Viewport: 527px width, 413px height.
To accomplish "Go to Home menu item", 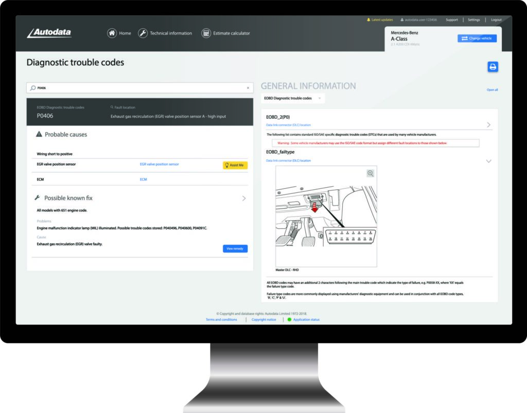I will [x=125, y=33].
